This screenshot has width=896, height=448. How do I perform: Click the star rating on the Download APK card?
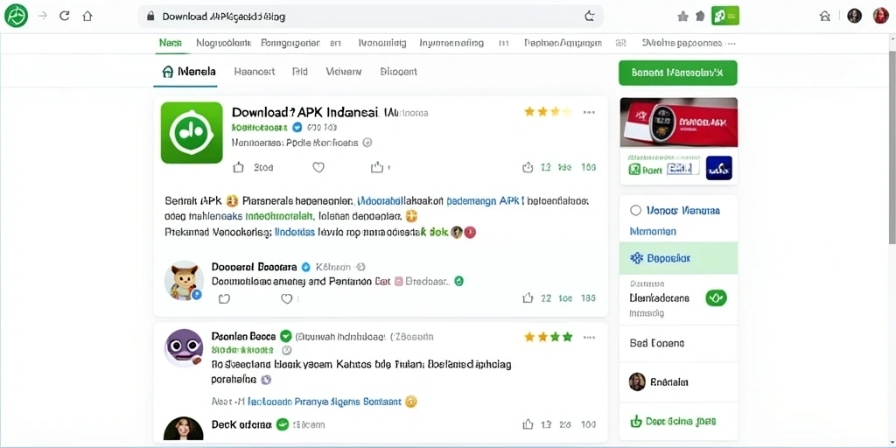point(547,112)
